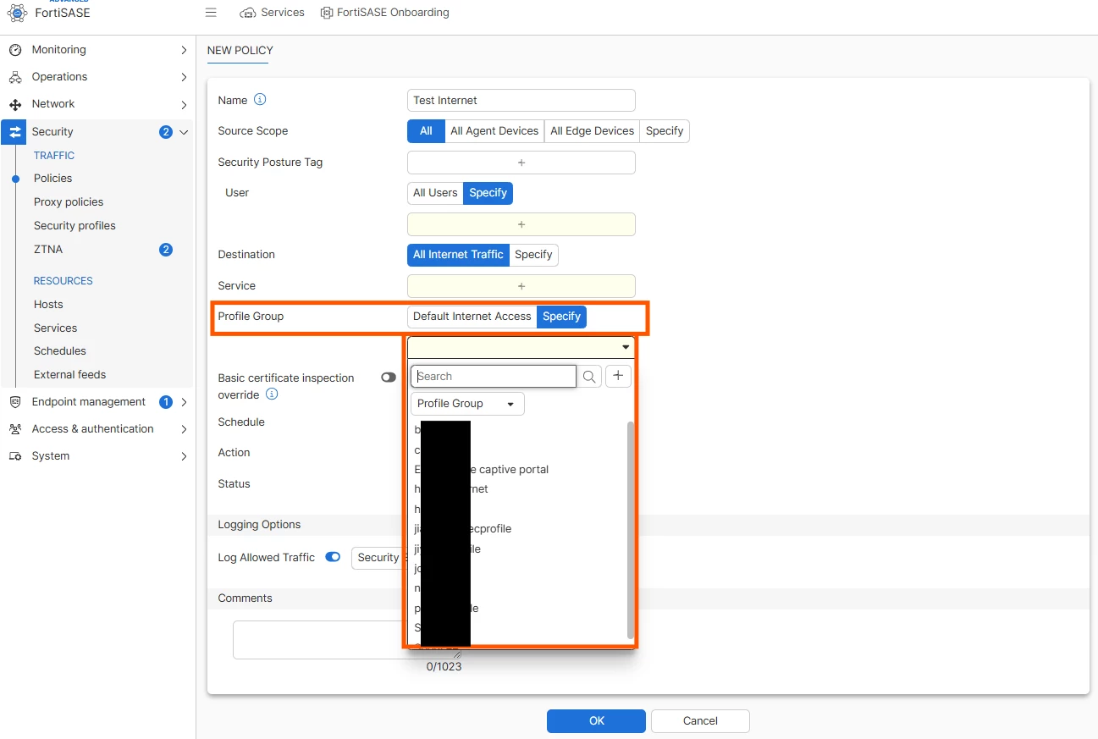Open the profile group selection dropdown
This screenshot has width=1098, height=739.
[x=521, y=347]
